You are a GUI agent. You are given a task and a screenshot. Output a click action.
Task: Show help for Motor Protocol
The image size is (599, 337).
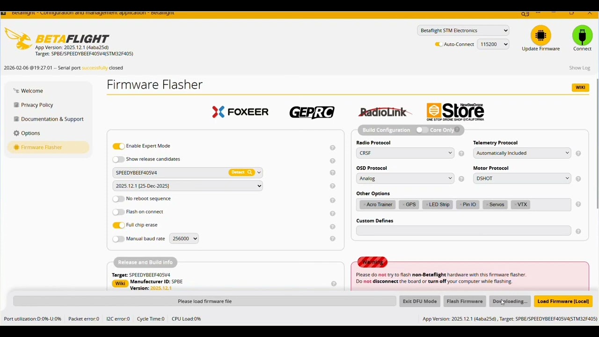578,179
